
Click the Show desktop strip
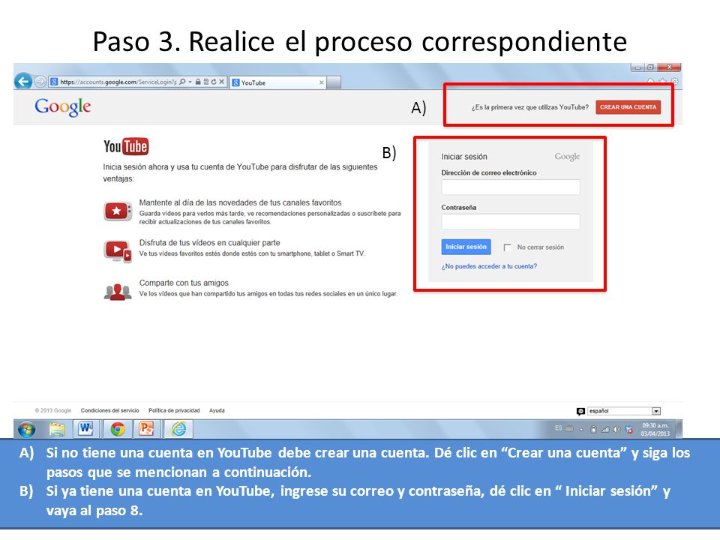[x=679, y=429]
